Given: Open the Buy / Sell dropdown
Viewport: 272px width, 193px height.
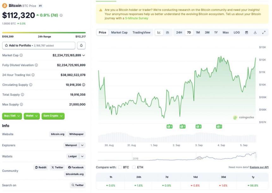Looking at the screenshot, I should pos(12,116).
